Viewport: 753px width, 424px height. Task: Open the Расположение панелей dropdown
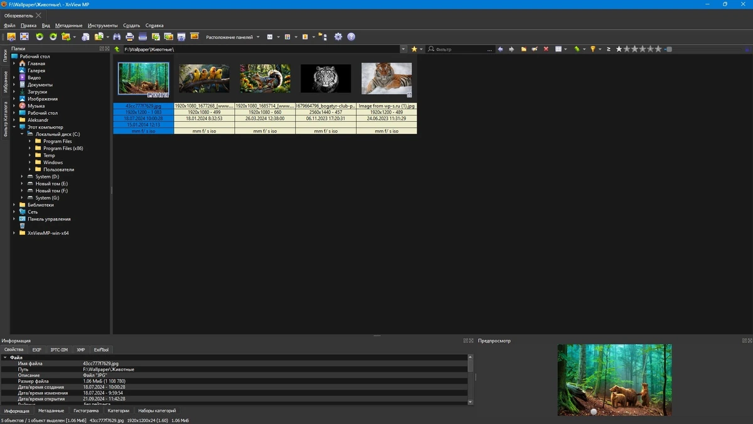pos(232,37)
